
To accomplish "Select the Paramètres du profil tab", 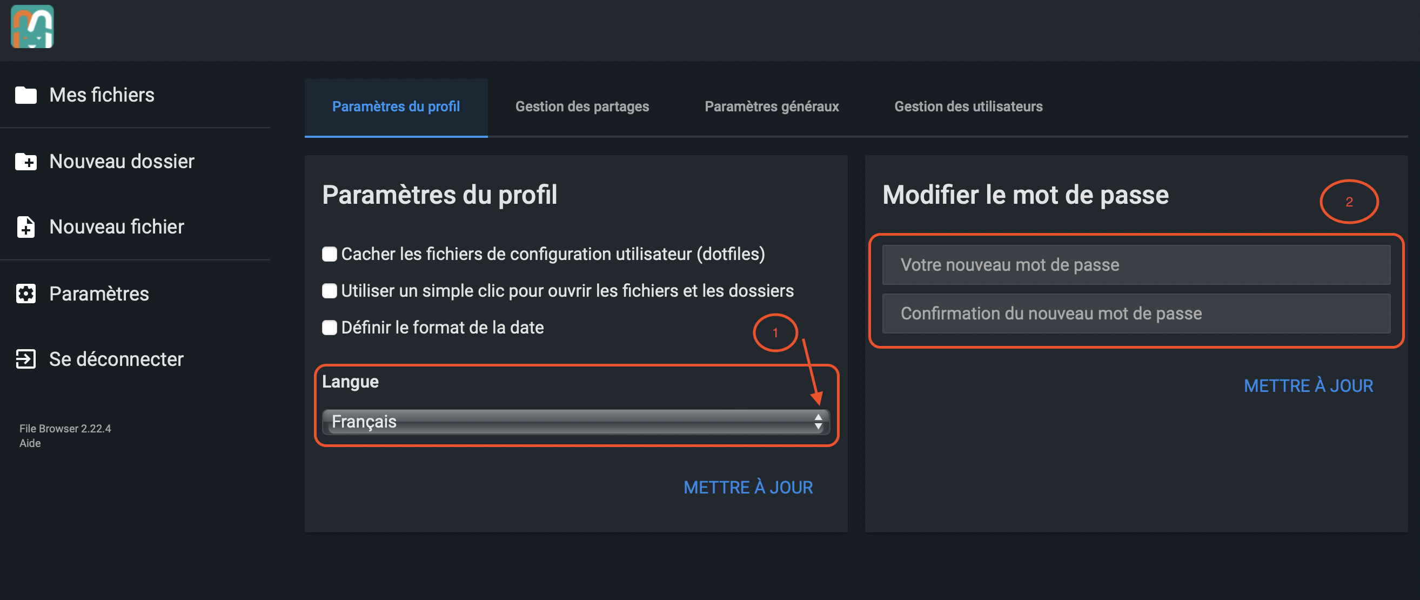I will pyautogui.click(x=396, y=106).
